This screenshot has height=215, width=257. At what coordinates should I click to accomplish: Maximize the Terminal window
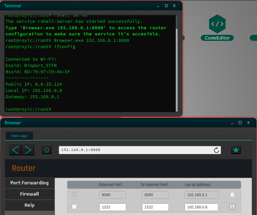pos(166,6)
